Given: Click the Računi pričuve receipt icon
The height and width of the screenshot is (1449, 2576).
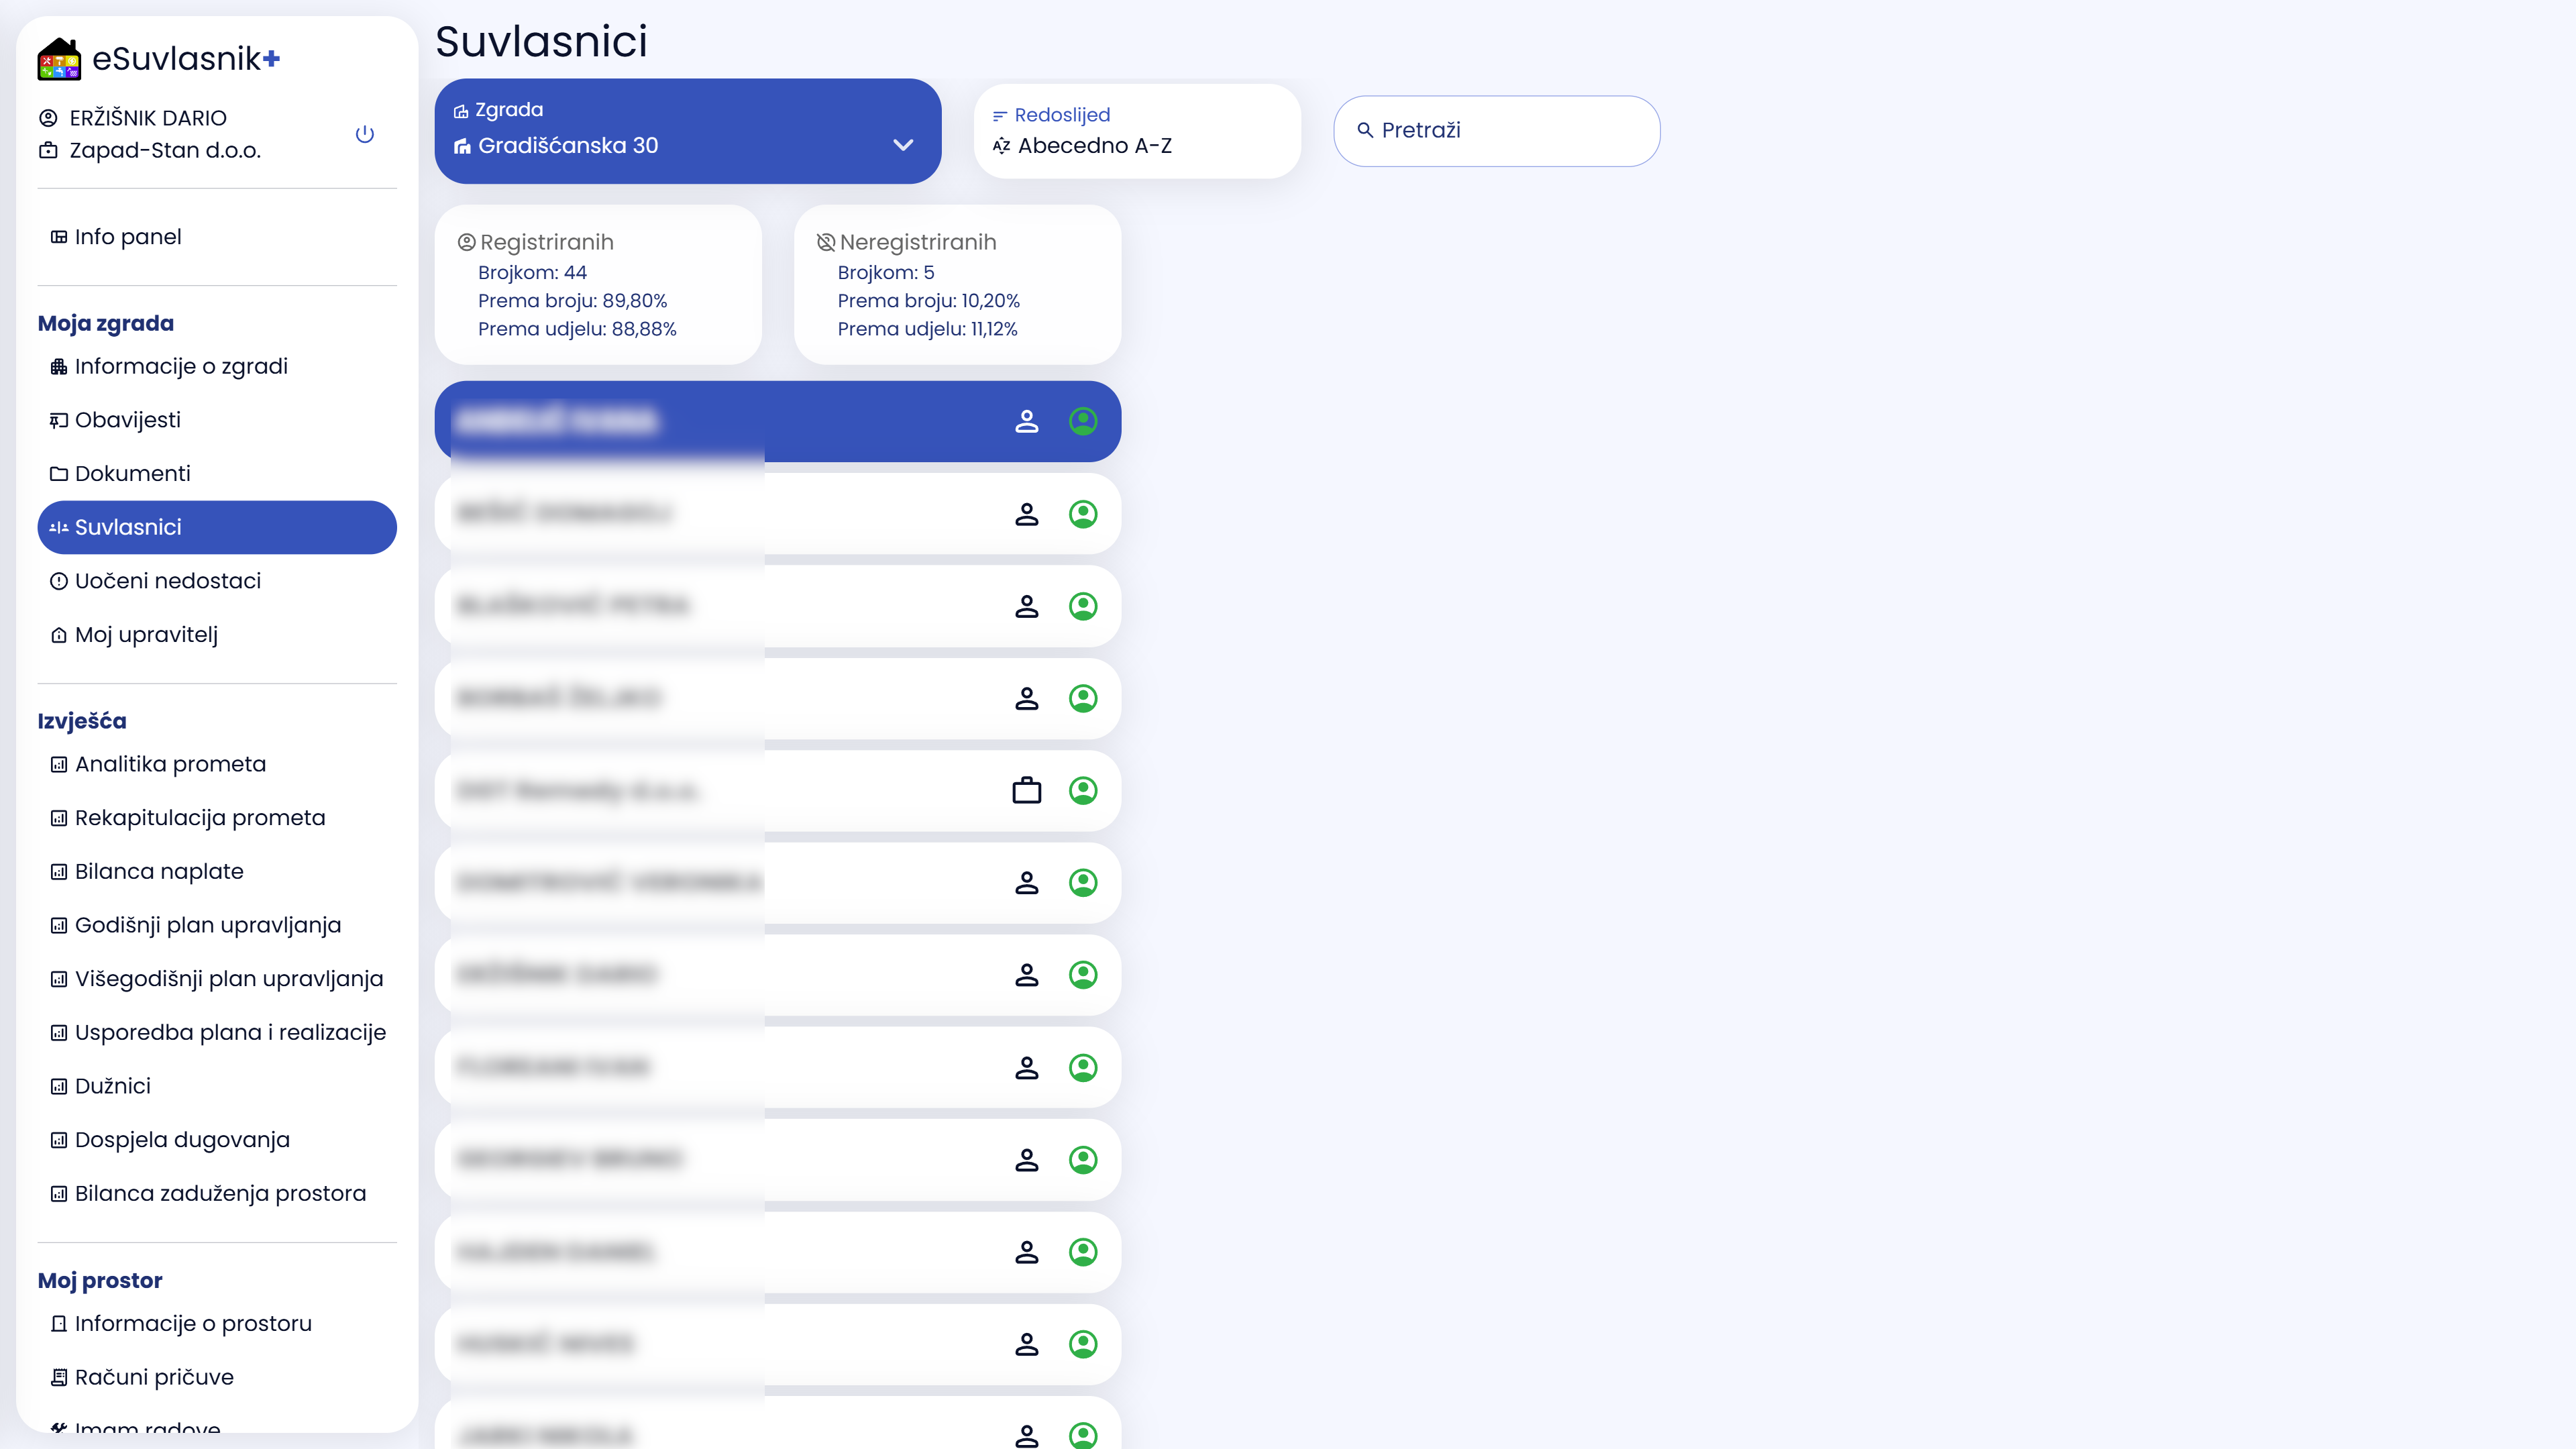Looking at the screenshot, I should pyautogui.click(x=59, y=1378).
